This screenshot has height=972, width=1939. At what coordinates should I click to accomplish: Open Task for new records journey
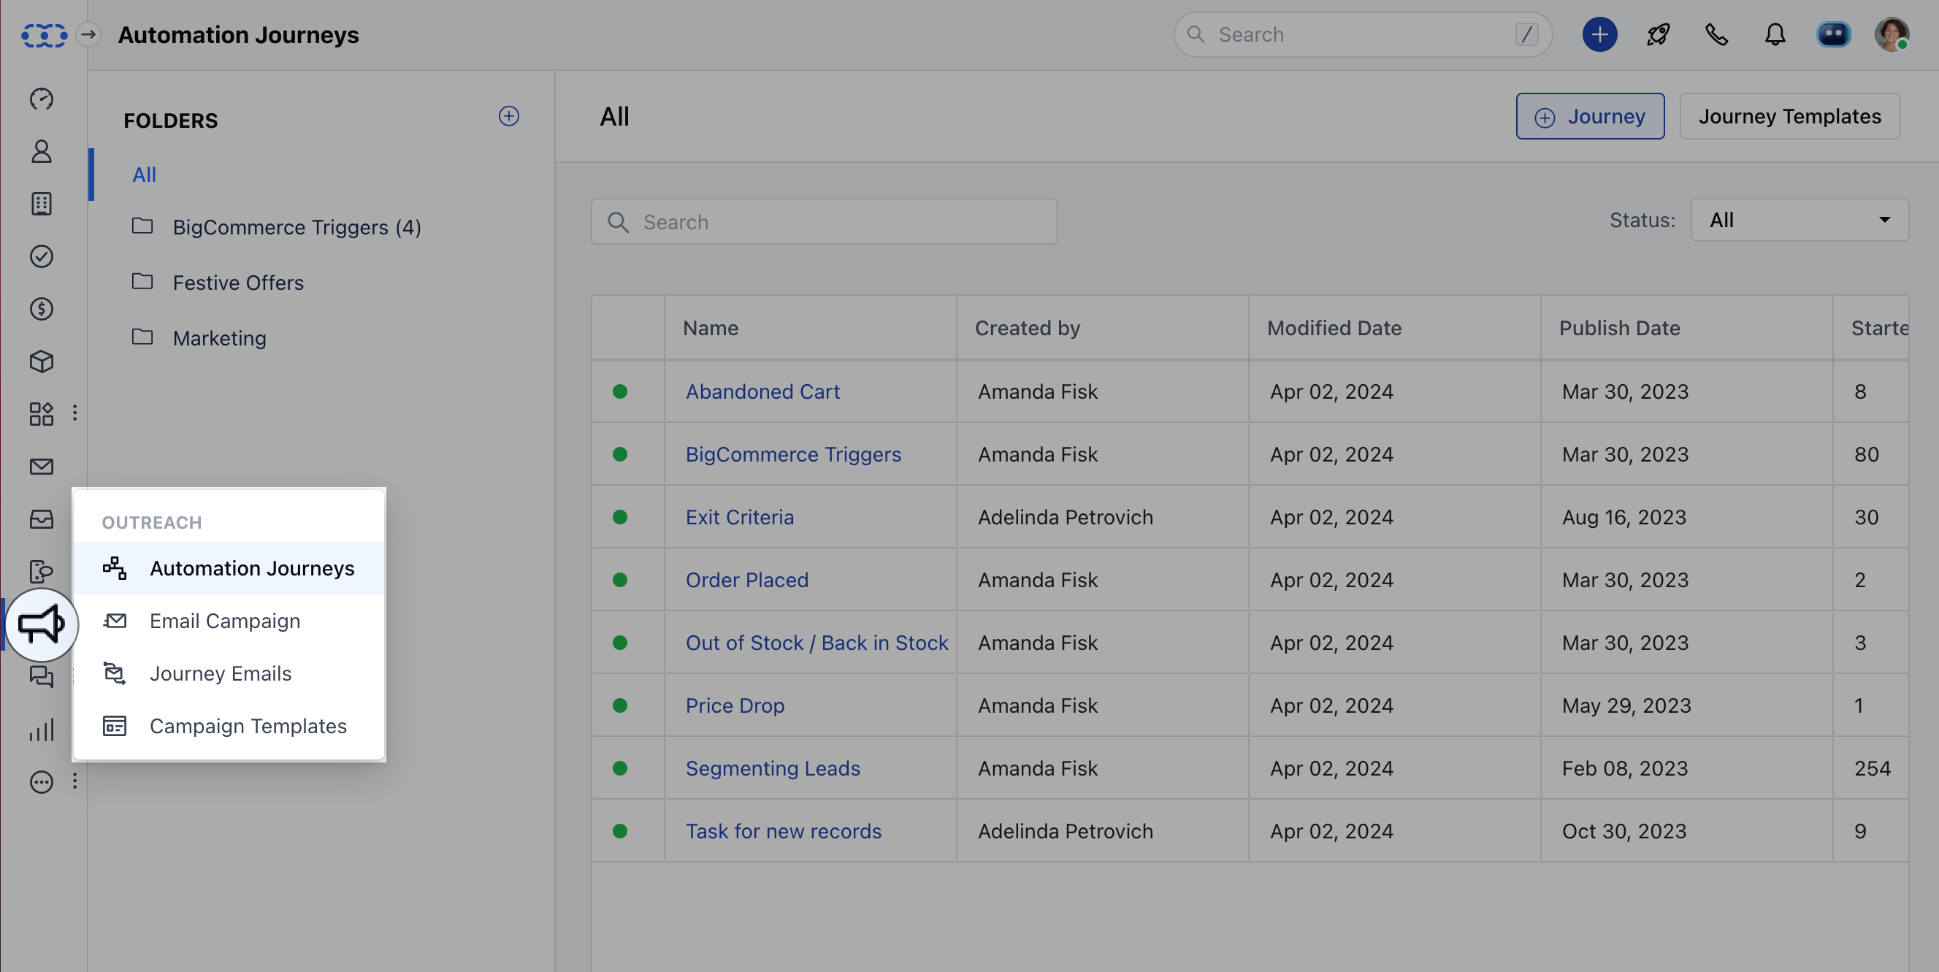click(x=783, y=831)
